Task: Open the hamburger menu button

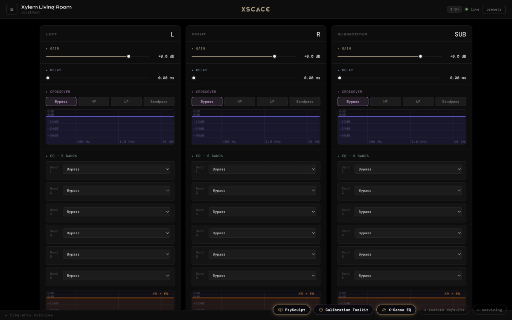Action: [12, 9]
